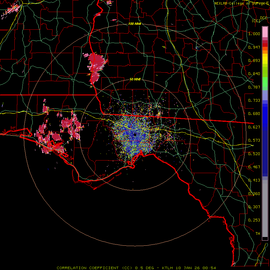Select the 0.253 scale value
270x270 pixels.
254,220
